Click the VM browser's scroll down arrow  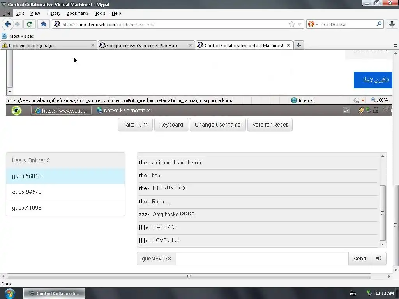click(10, 91)
